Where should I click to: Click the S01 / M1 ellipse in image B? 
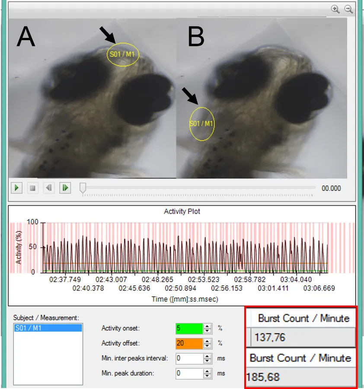coord(202,124)
